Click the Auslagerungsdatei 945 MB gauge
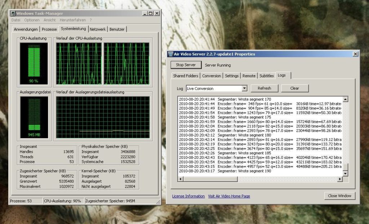This screenshot has height=224, width=369. coord(34,117)
